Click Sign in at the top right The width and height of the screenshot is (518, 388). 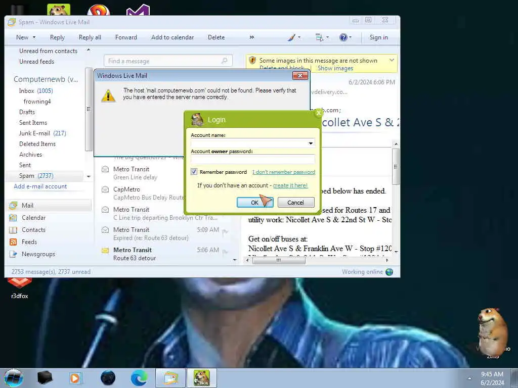point(378,37)
